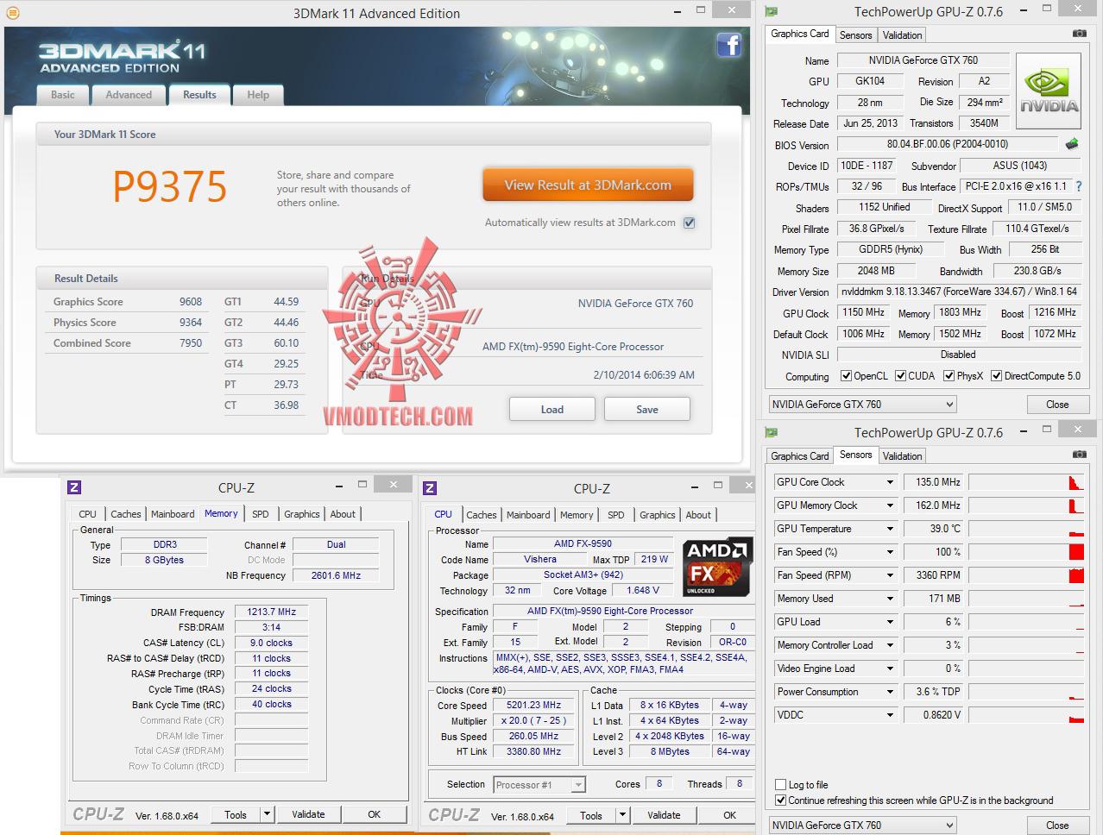Toggle the CUDA checkbox

pyautogui.click(x=900, y=376)
